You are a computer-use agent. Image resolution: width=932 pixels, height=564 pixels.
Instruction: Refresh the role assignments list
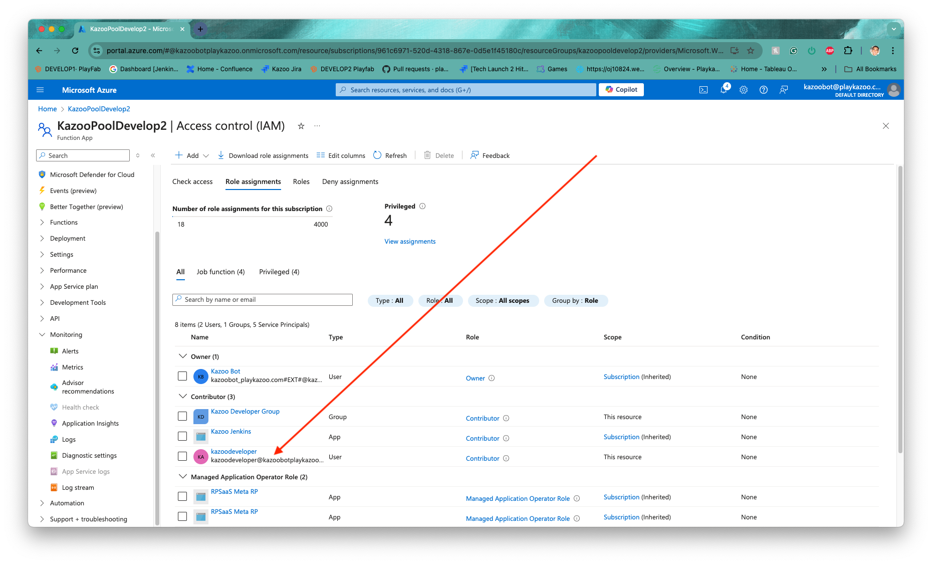coord(390,155)
